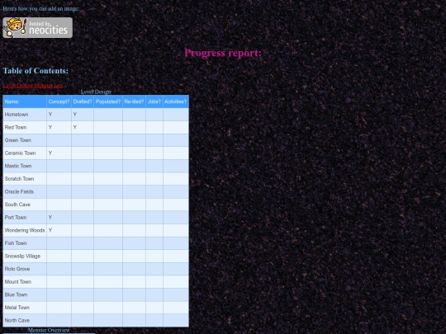Select the Red Town row name cell
This screenshot has height=334, width=446.
pos(25,127)
